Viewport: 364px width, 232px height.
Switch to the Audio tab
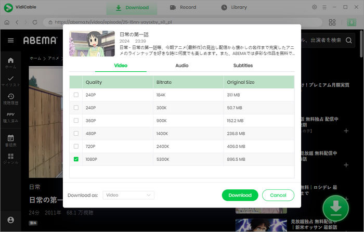tap(182, 66)
